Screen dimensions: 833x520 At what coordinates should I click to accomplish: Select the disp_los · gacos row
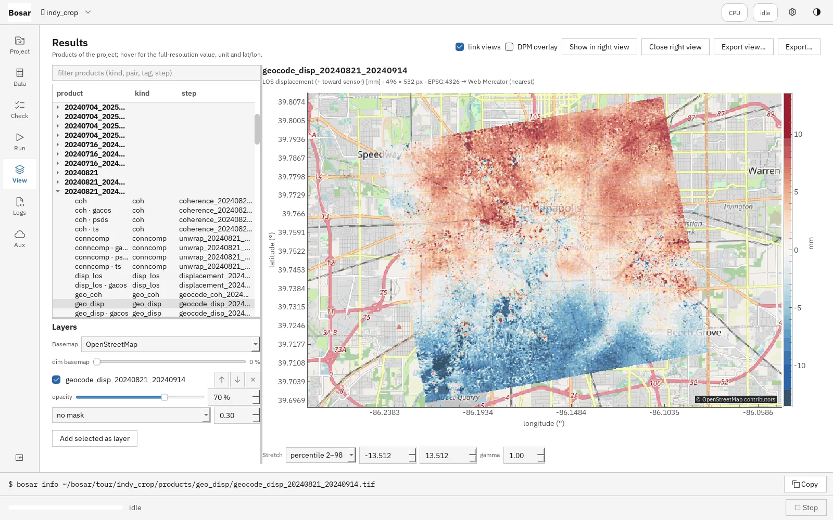click(x=154, y=285)
